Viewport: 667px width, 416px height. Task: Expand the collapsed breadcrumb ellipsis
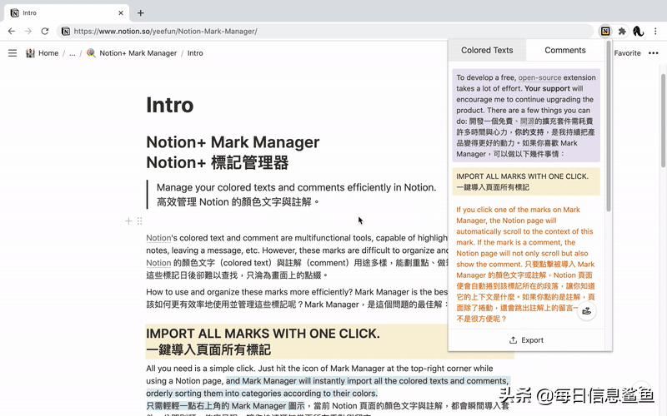(73, 53)
